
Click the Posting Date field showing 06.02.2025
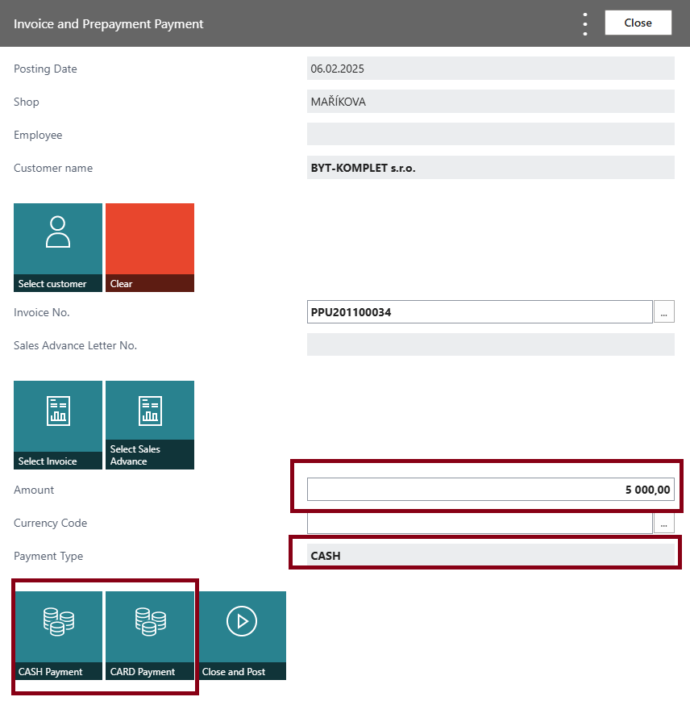click(490, 69)
